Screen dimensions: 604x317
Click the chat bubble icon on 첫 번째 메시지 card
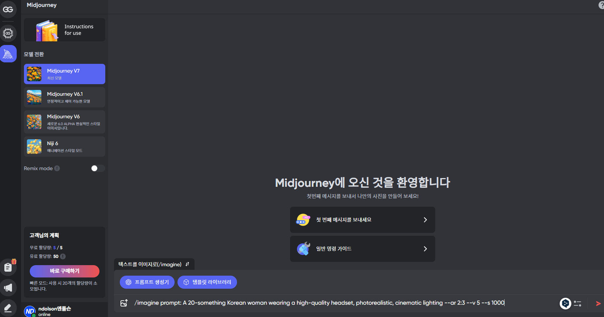coord(303,220)
